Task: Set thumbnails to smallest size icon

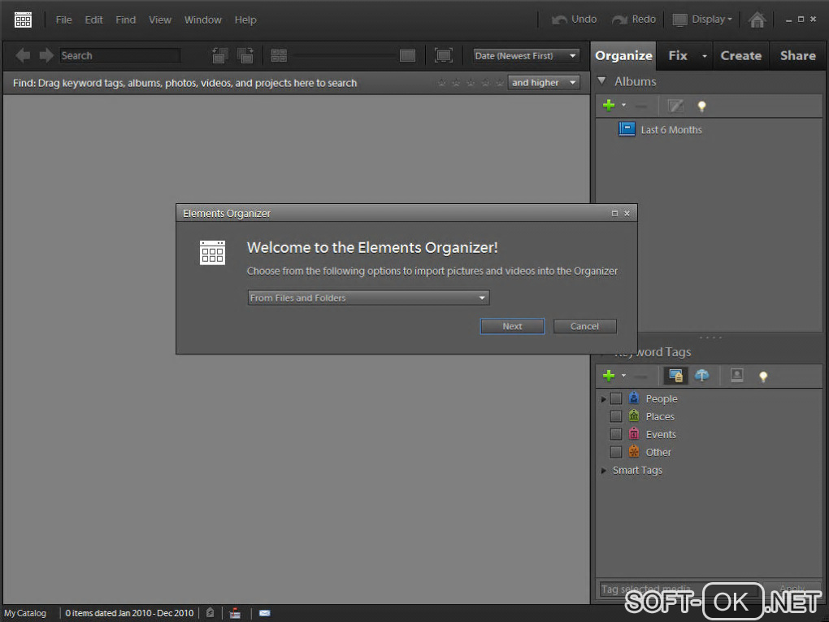Action: pyautogui.click(x=279, y=55)
